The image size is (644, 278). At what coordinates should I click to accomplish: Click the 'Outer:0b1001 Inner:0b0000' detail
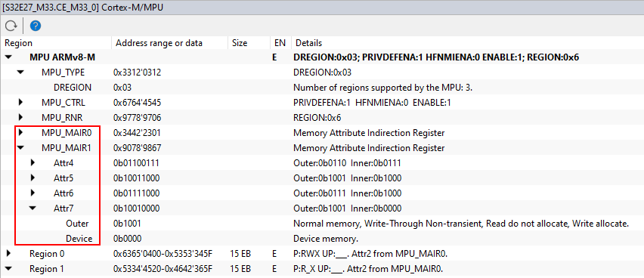tap(348, 208)
